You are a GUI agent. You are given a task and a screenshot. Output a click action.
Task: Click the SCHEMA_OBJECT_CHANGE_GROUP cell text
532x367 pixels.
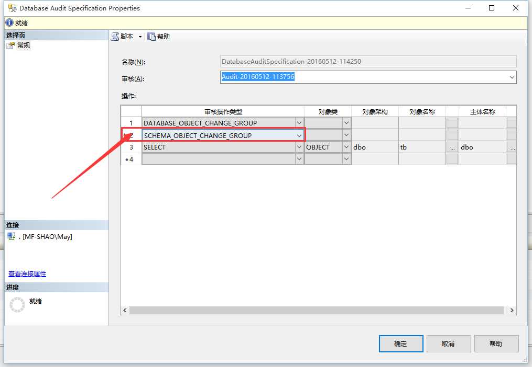pyautogui.click(x=198, y=135)
